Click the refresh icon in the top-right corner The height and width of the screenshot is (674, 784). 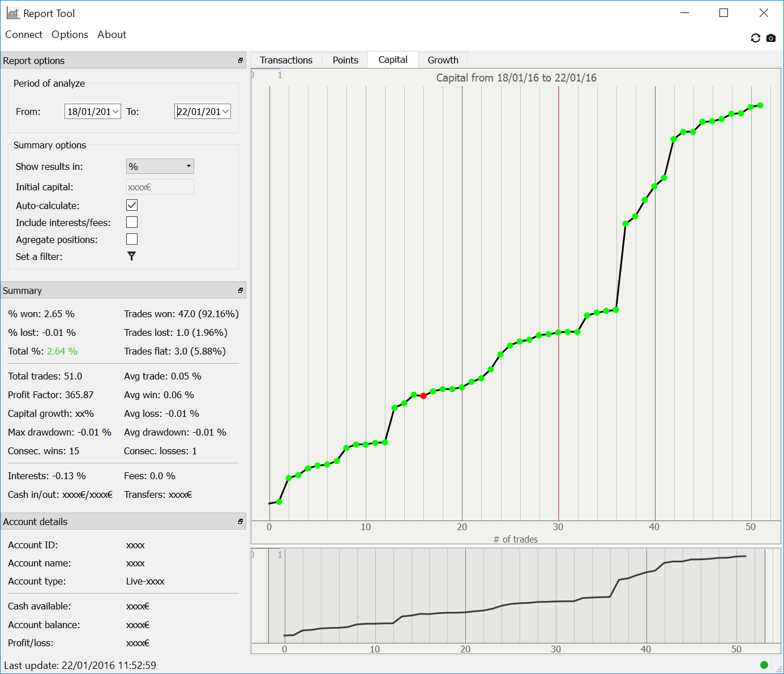click(x=755, y=38)
